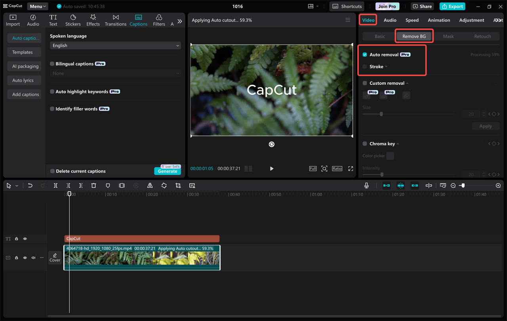Click the Generate captions button
This screenshot has height=321, width=507.
click(168, 171)
